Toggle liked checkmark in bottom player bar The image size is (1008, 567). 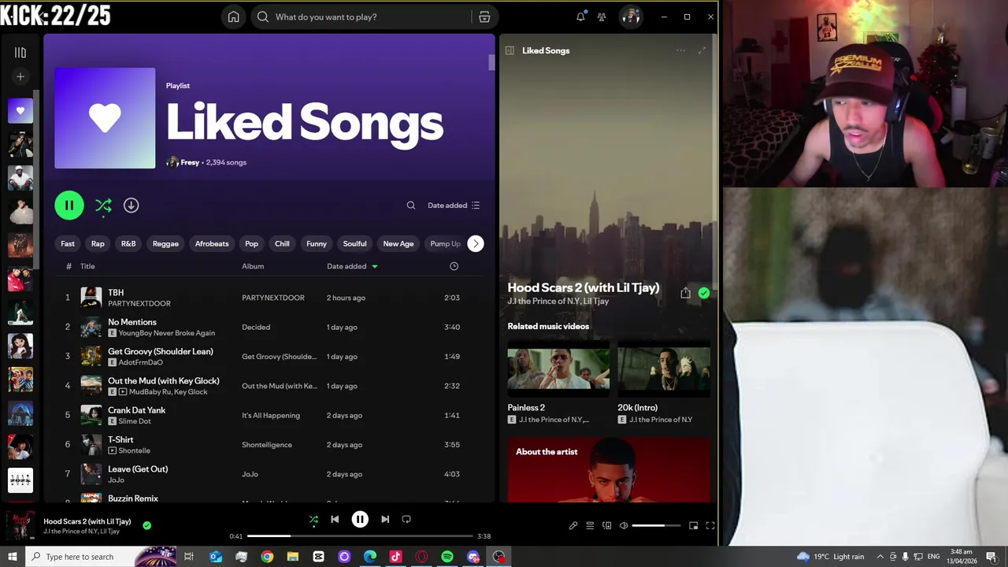click(x=147, y=525)
